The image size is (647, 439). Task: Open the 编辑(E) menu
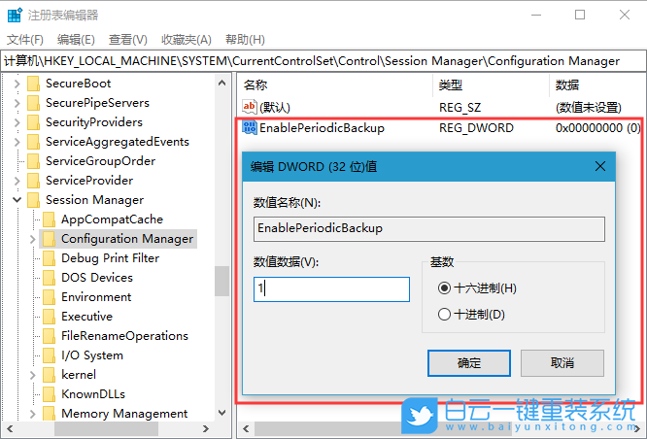76,40
